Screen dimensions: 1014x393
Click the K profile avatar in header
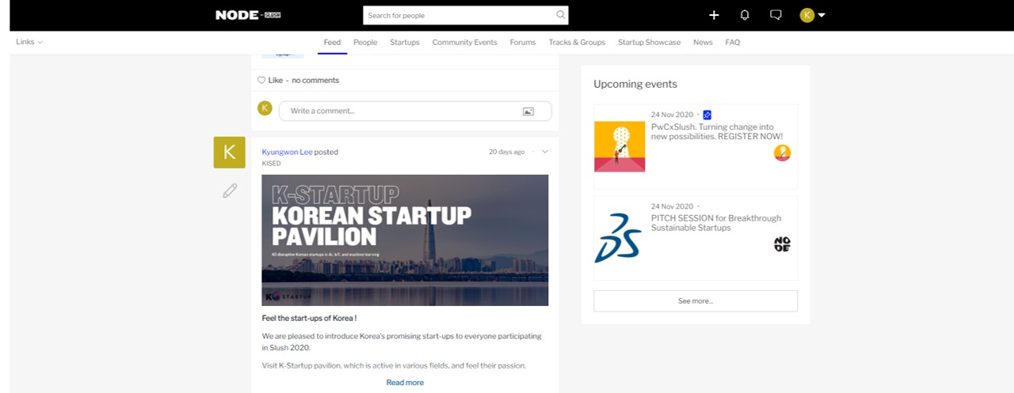coord(807,15)
